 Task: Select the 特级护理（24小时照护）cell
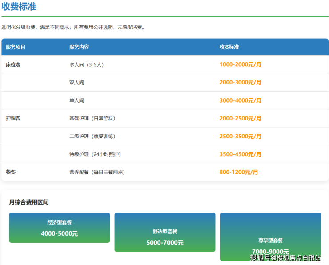tap(95, 154)
